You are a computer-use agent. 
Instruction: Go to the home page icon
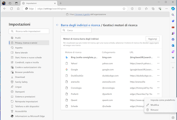(x=18, y=9)
